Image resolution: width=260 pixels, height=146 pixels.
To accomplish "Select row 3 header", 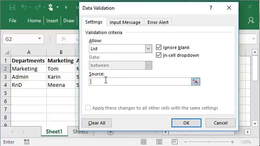I will tap(5, 77).
